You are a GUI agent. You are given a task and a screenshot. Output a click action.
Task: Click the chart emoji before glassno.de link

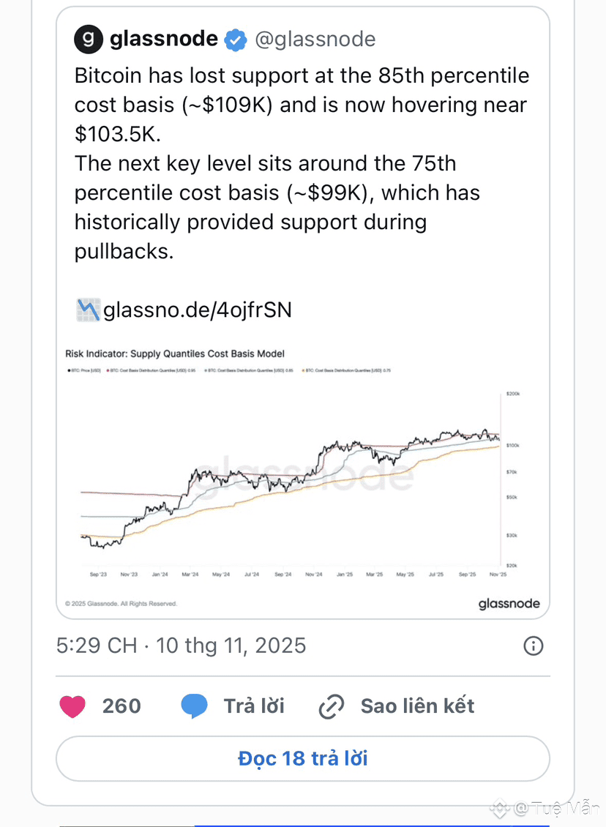[87, 310]
